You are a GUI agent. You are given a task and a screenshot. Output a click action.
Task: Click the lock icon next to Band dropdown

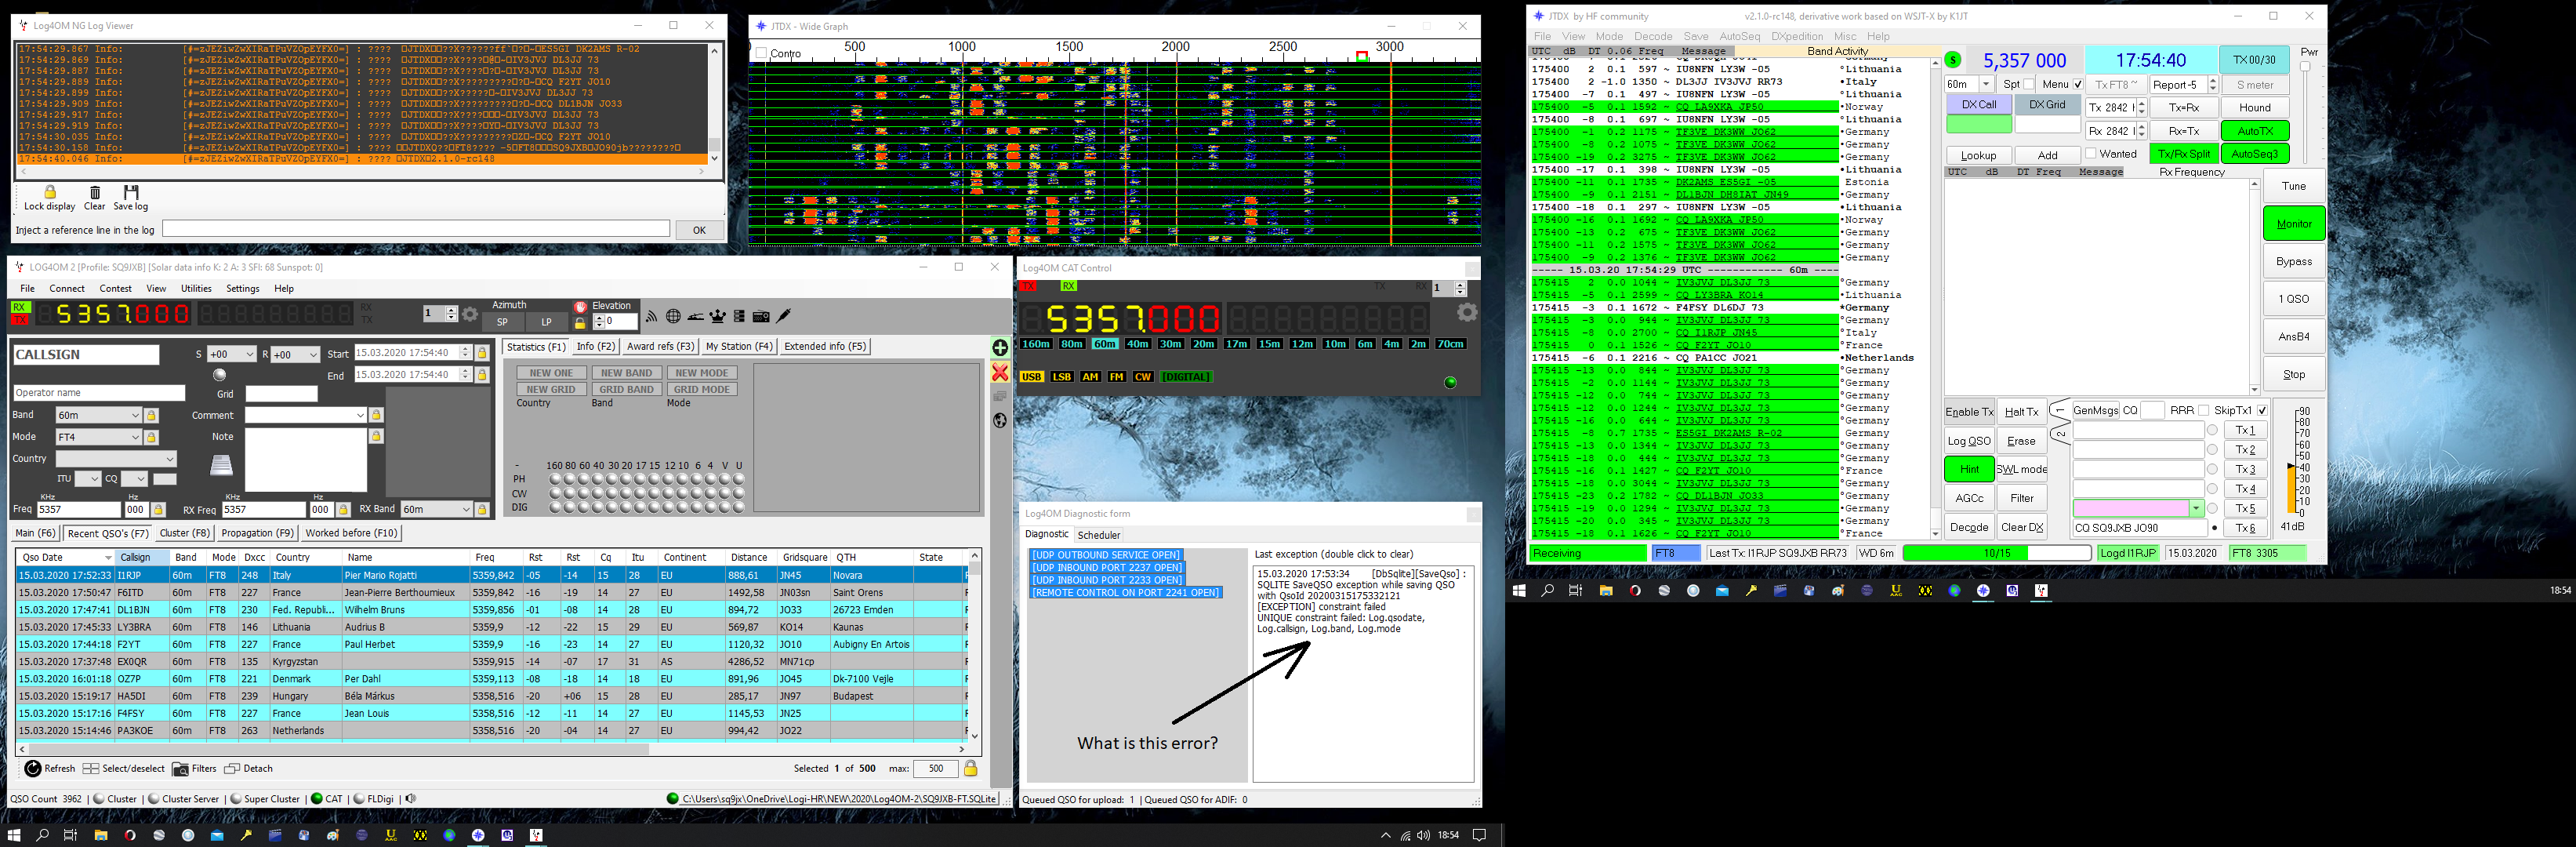pyautogui.click(x=151, y=415)
